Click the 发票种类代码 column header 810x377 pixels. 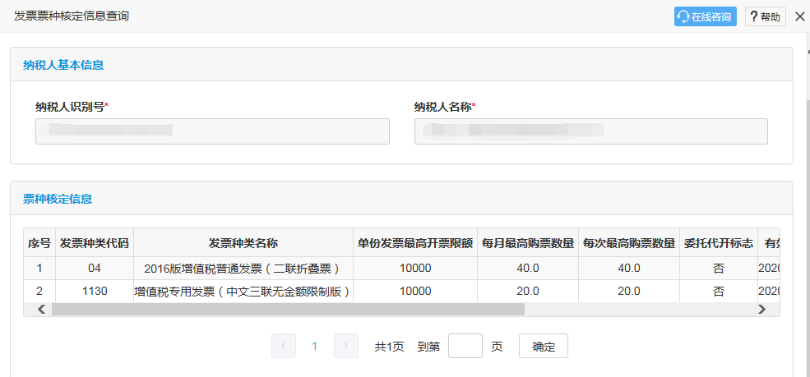(x=95, y=243)
